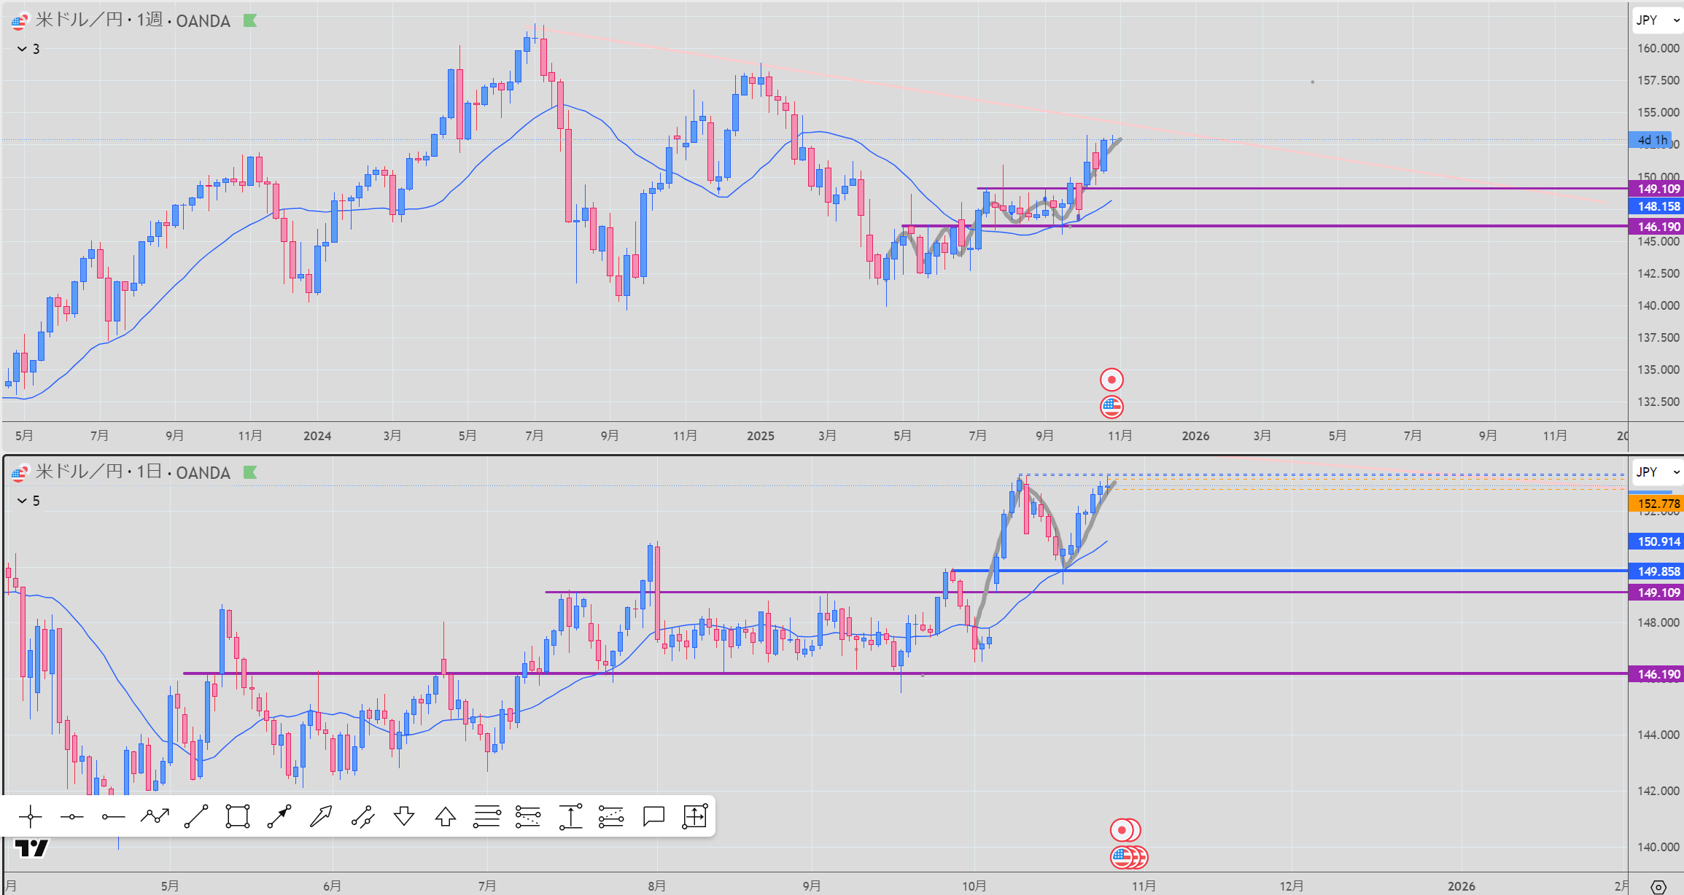Click Japan economic event marker on weekly chart
This screenshot has height=895, width=1684.
tap(1111, 380)
